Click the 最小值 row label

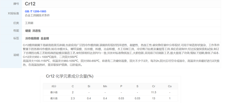54,92
